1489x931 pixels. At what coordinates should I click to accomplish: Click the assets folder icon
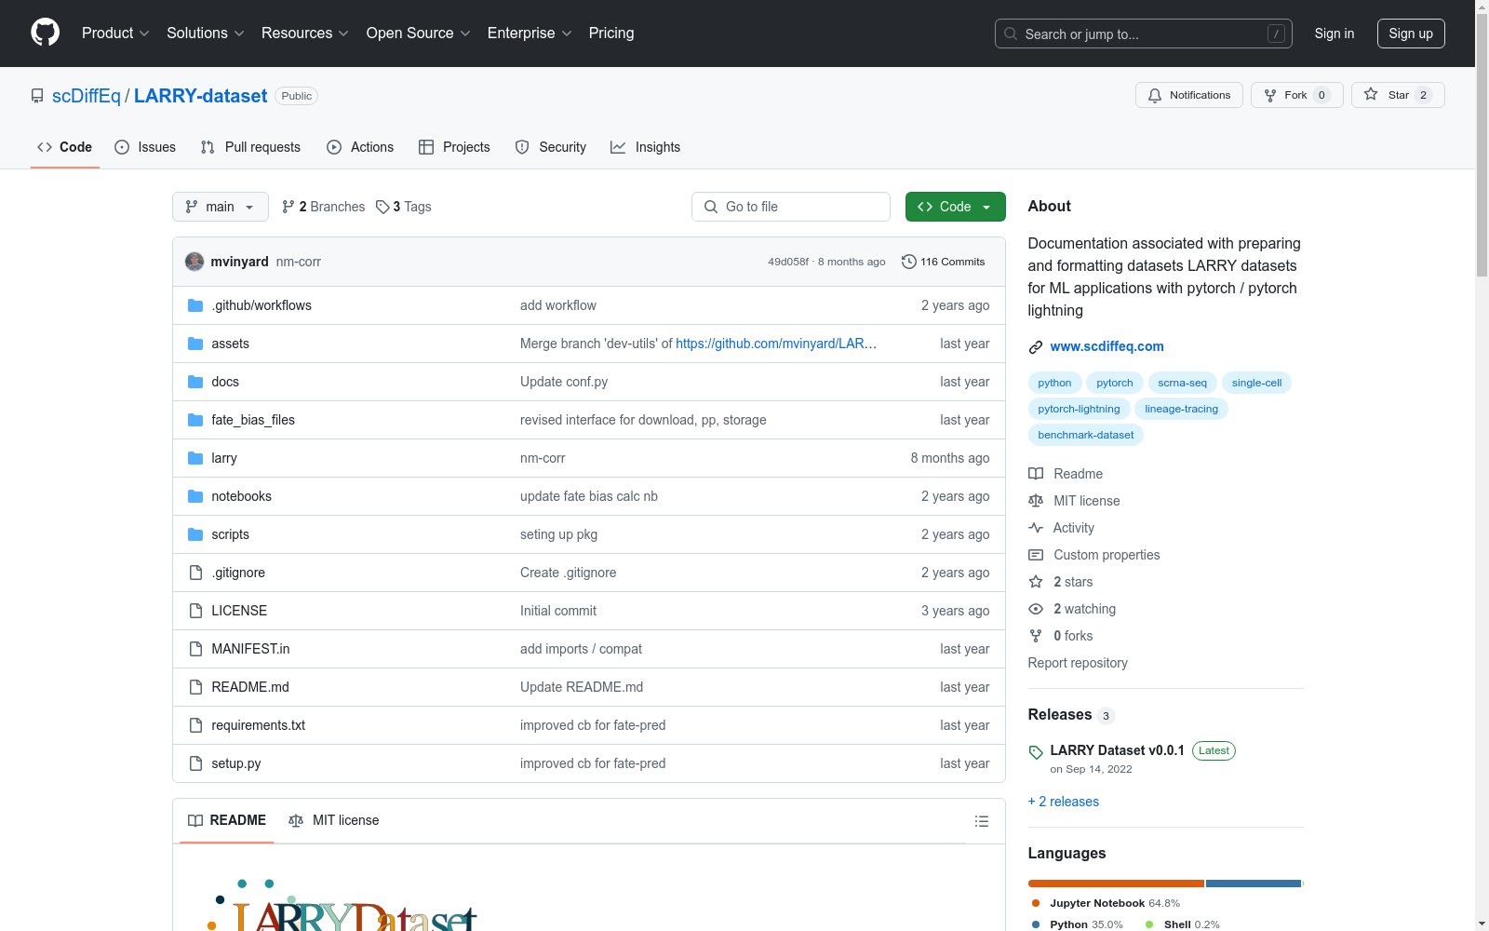coord(195,344)
